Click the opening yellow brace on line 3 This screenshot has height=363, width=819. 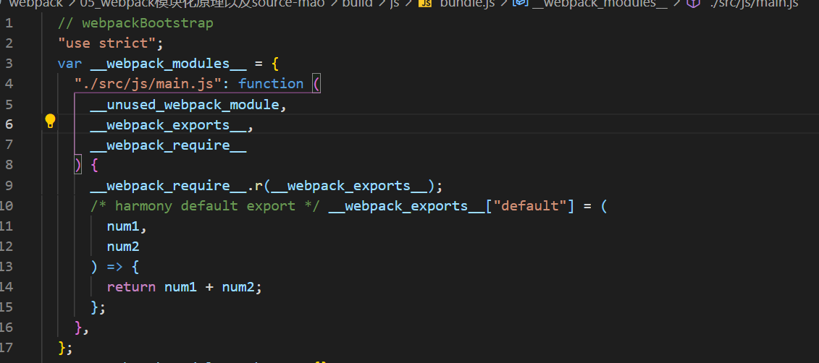point(275,64)
